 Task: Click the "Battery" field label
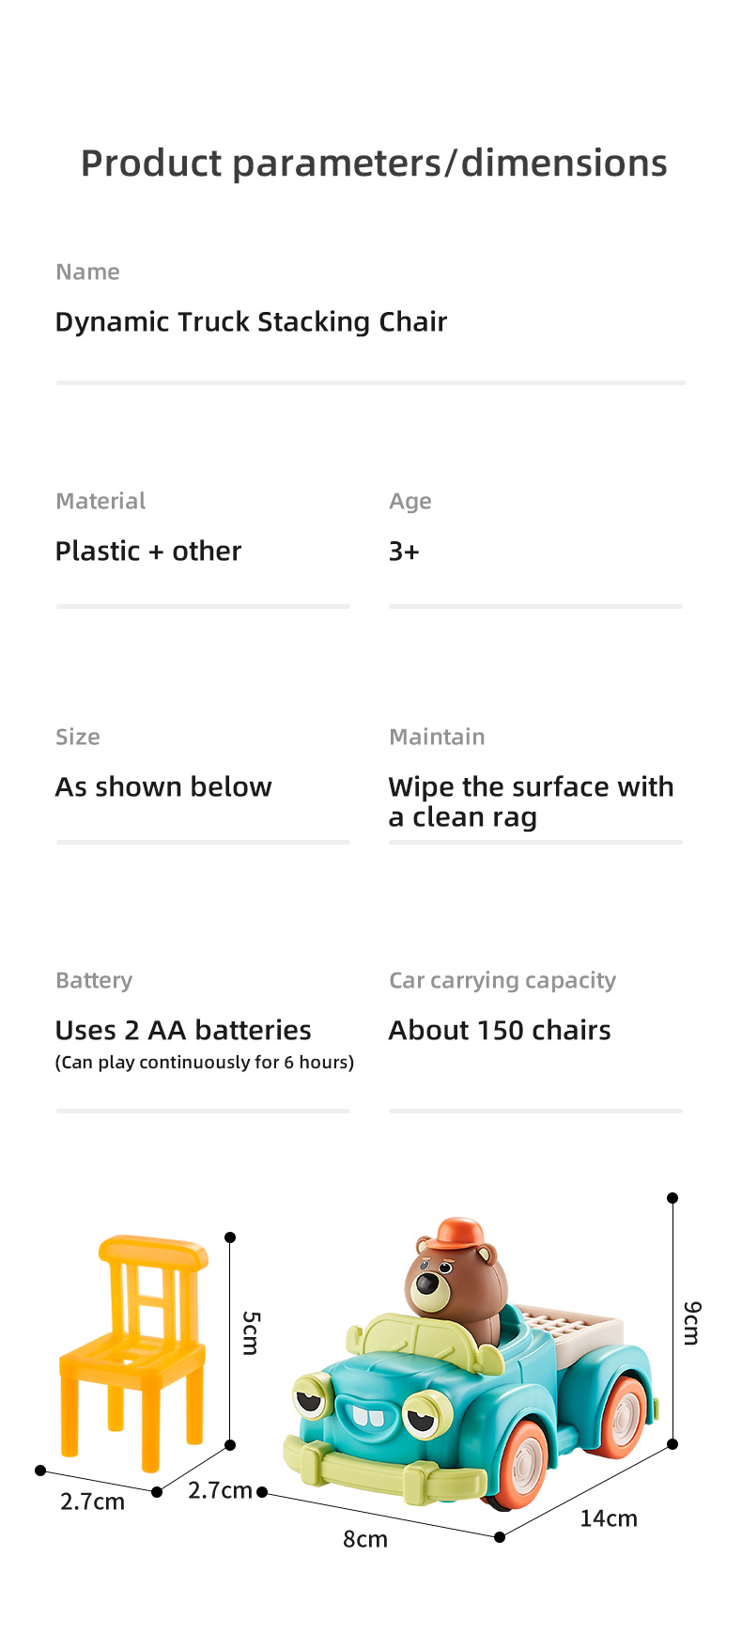point(94,981)
